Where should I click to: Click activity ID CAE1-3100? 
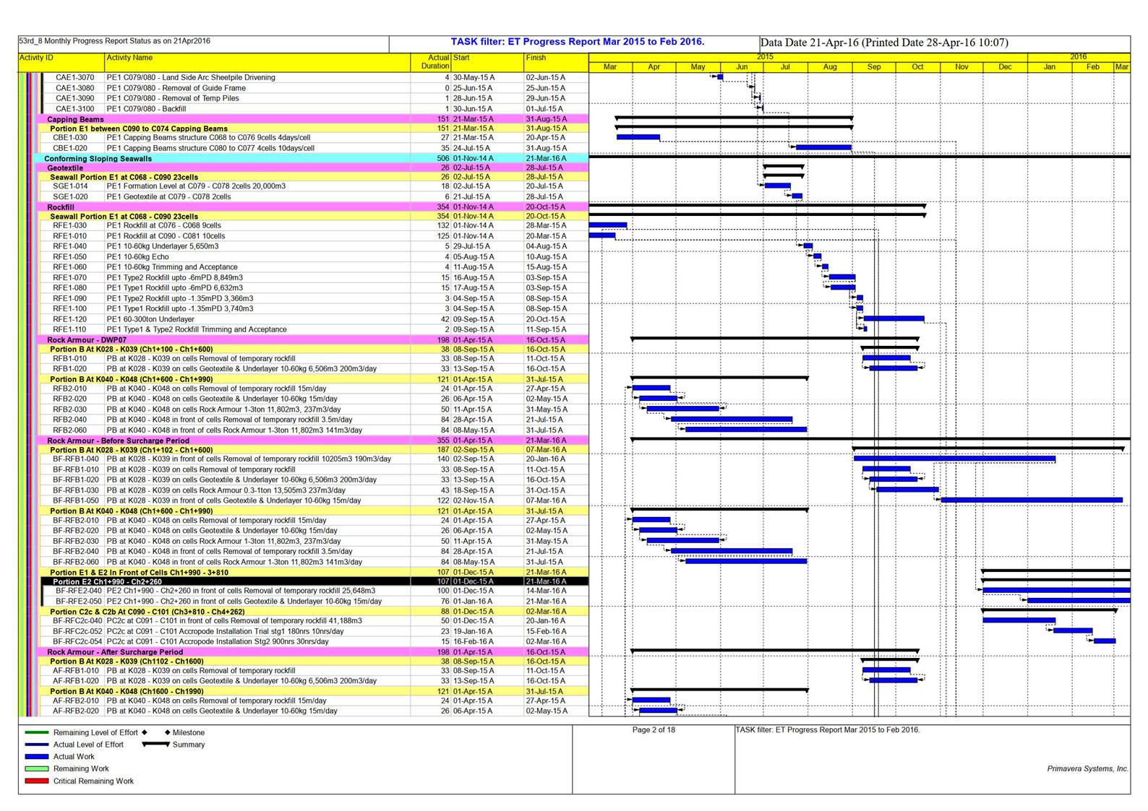click(74, 109)
